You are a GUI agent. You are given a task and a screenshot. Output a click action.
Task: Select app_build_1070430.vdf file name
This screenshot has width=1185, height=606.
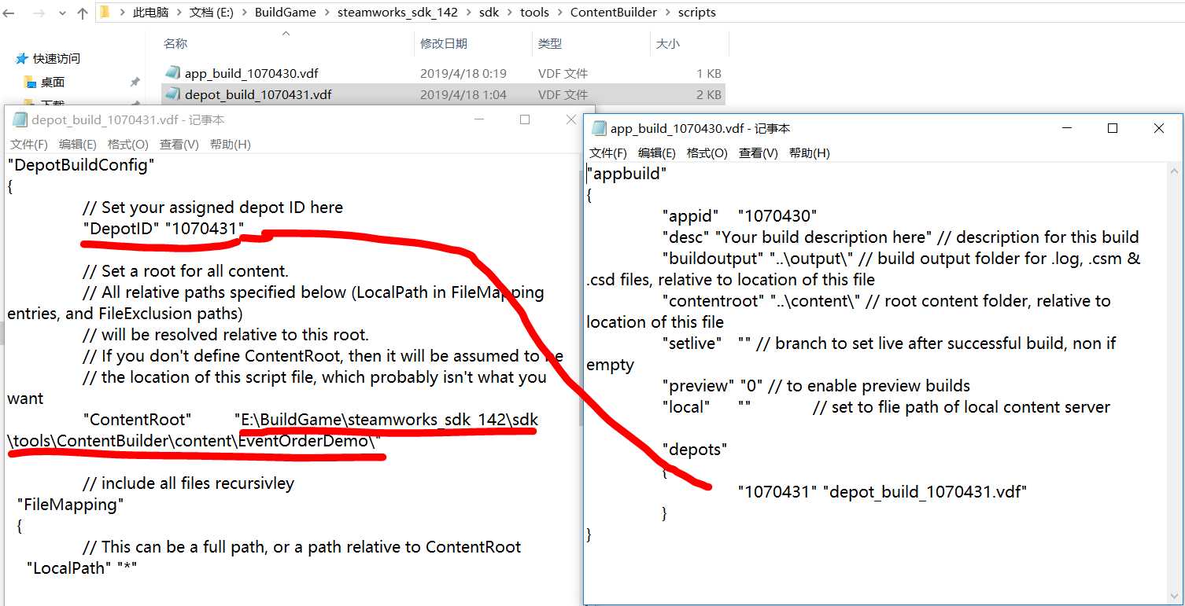pos(251,74)
